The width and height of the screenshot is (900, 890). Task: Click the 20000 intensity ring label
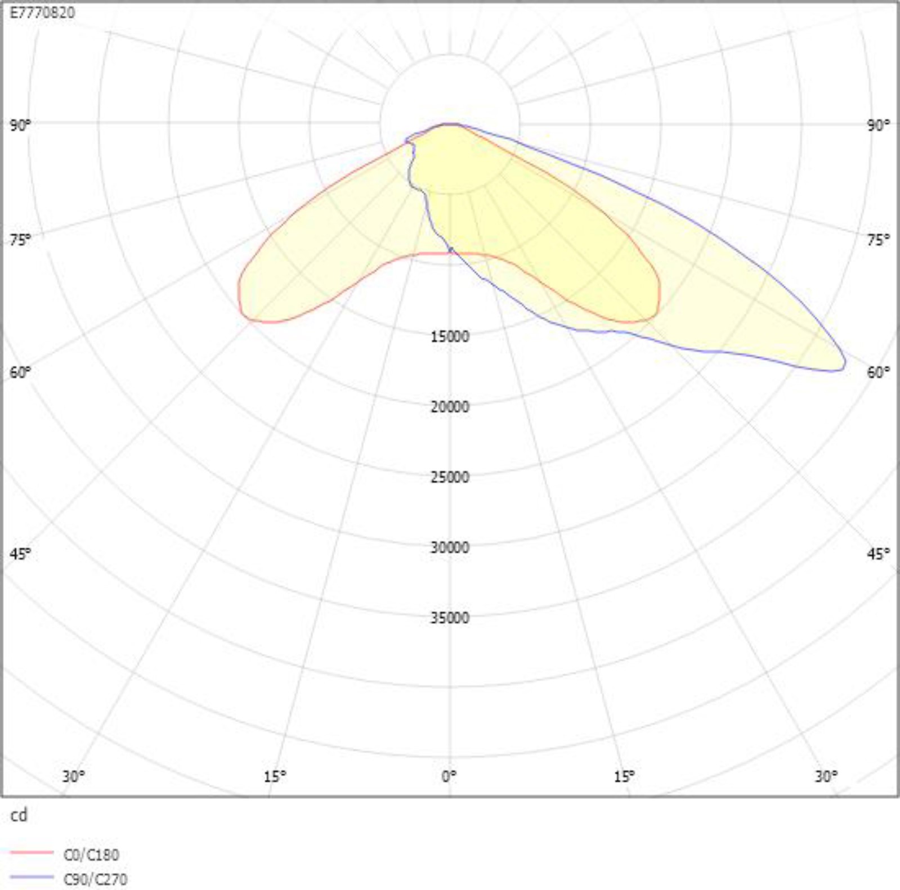point(450,407)
